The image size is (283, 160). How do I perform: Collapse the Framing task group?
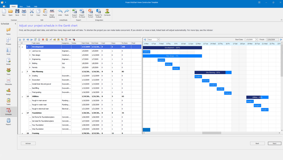coord(22,134)
